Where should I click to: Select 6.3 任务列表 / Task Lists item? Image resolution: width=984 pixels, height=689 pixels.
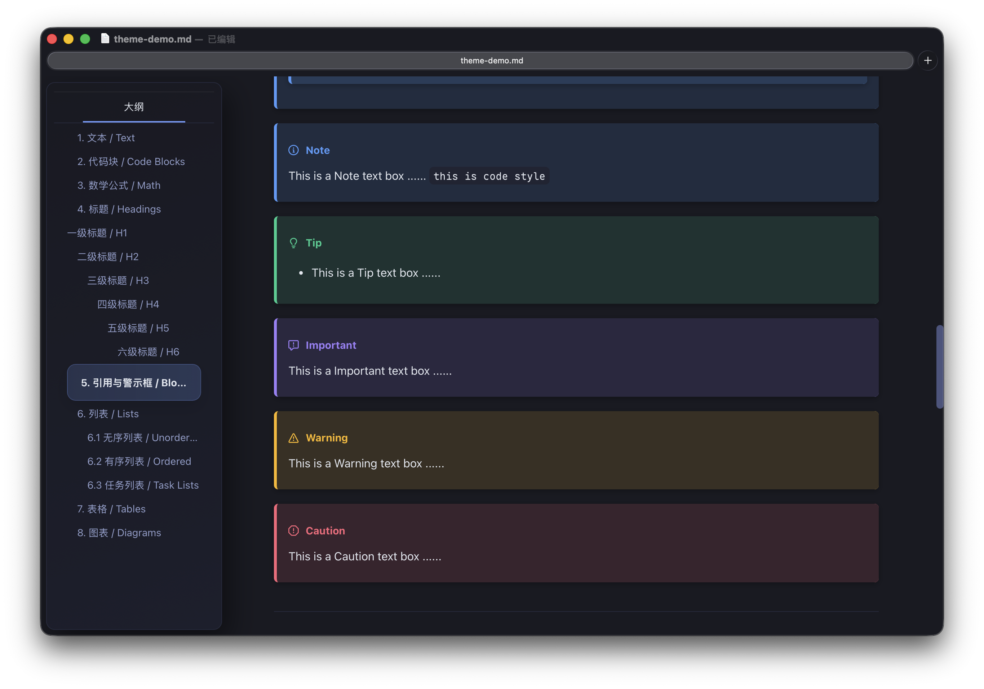click(143, 485)
